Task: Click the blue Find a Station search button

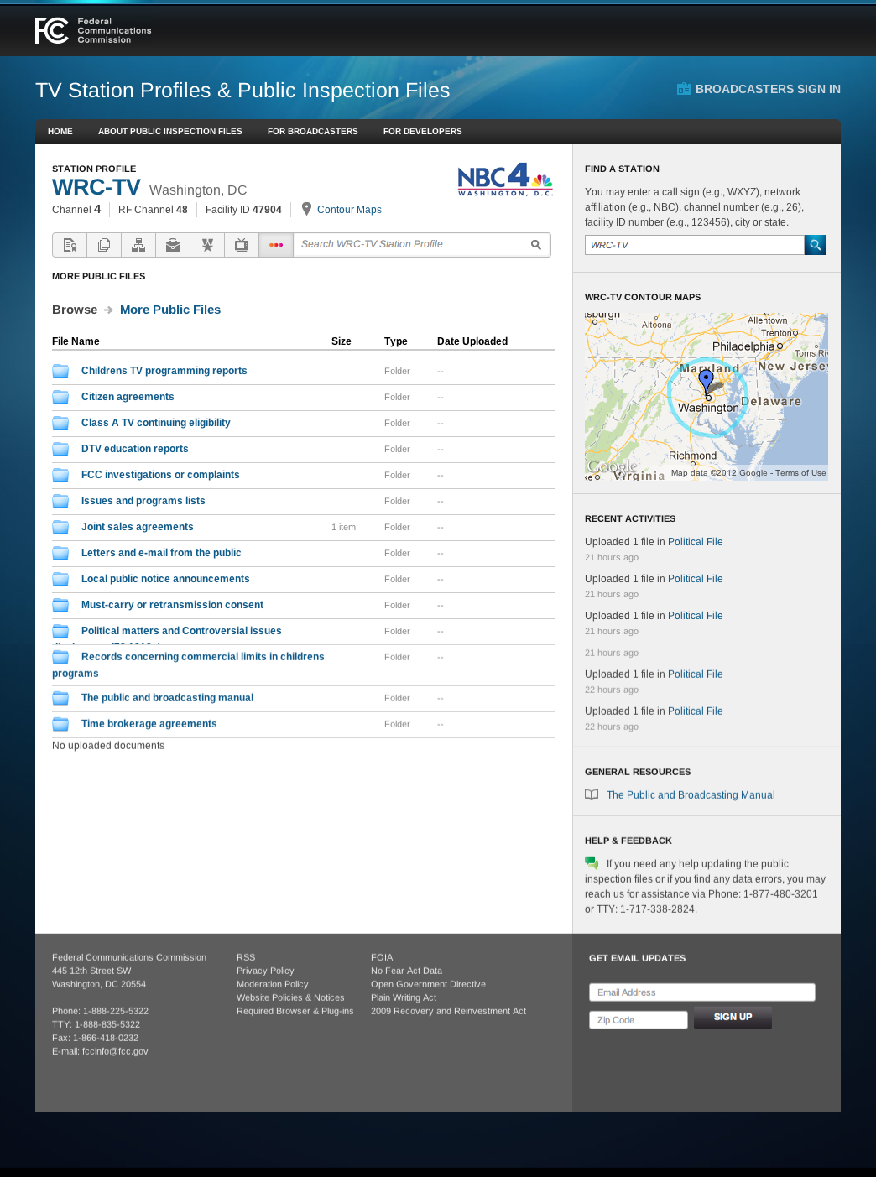Action: pos(816,245)
